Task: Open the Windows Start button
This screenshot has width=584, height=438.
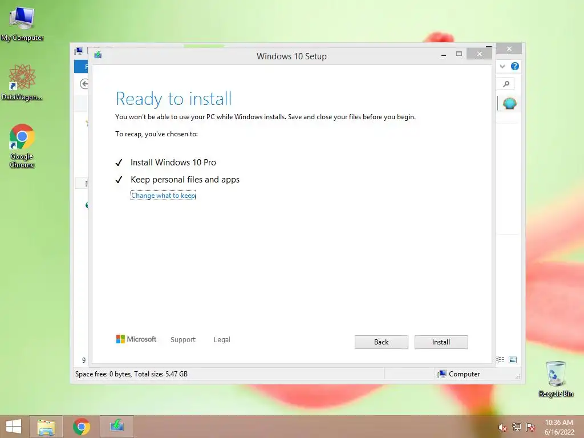Action: (14, 427)
